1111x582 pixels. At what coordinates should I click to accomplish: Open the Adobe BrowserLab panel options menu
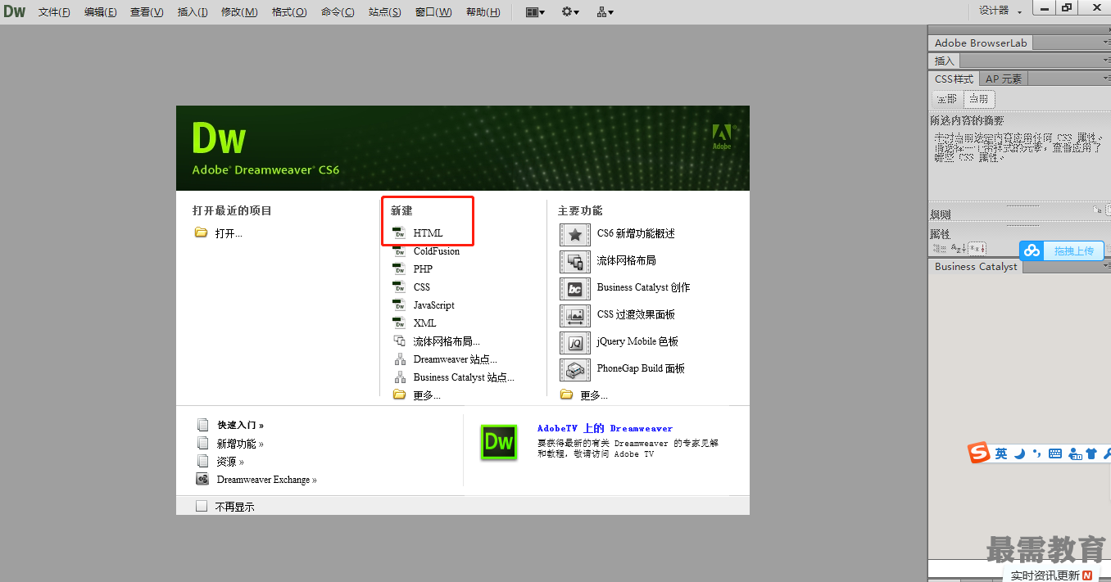click(x=1106, y=43)
